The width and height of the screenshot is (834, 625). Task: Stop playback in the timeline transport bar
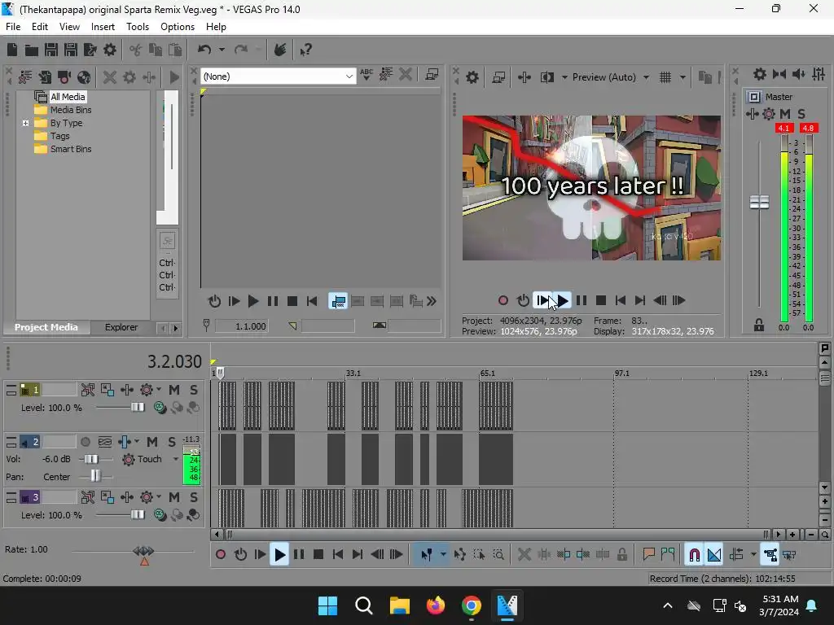coord(318,555)
